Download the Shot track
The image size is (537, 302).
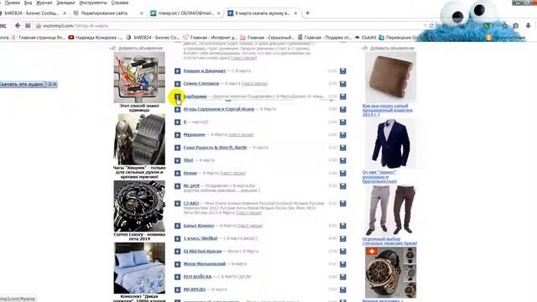click(343, 160)
